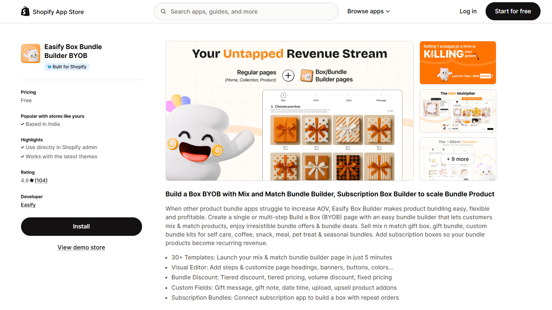Open the (104) reviews link
Image resolution: width=552 pixels, height=310 pixels.
click(x=41, y=180)
